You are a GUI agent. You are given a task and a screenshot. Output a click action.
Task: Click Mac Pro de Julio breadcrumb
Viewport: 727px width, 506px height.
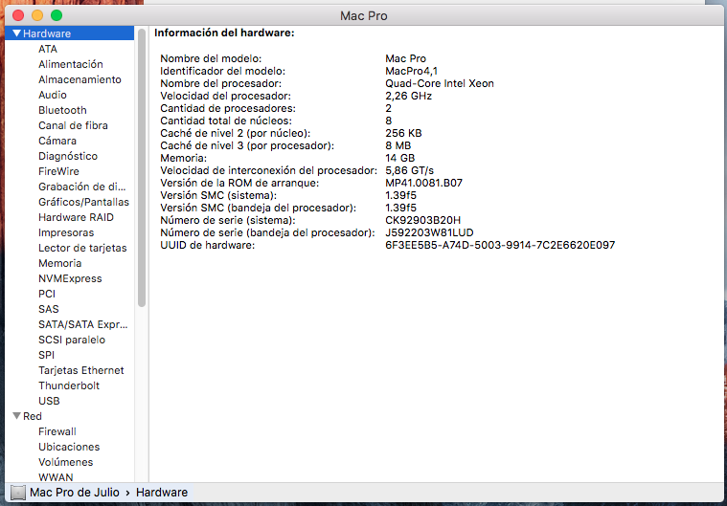(74, 492)
